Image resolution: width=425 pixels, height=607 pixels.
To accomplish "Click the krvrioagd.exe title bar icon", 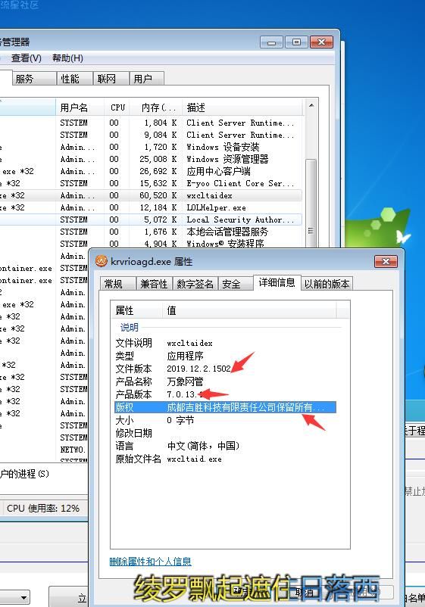I will (101, 261).
